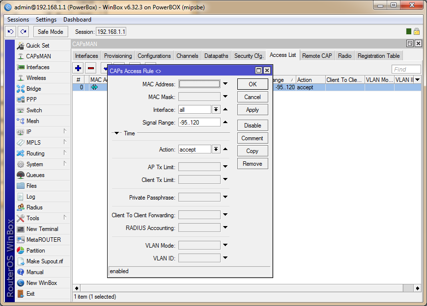Viewport: 427px width, 306px height.
Task: Open CAPsMAN from the sidebar
Action: [x=38, y=56]
